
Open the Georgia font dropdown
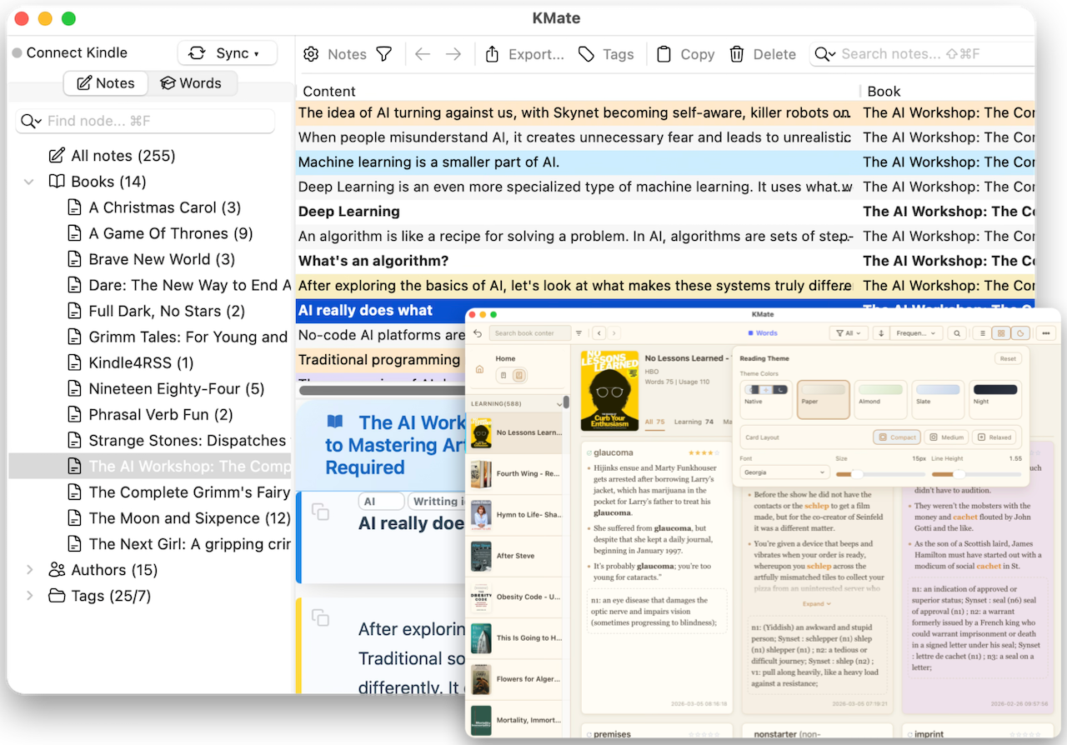tap(784, 472)
